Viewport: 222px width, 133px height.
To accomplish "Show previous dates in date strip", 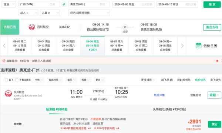I will (4, 46).
